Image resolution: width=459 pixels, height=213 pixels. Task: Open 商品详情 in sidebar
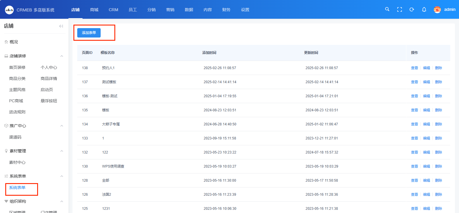49,79
